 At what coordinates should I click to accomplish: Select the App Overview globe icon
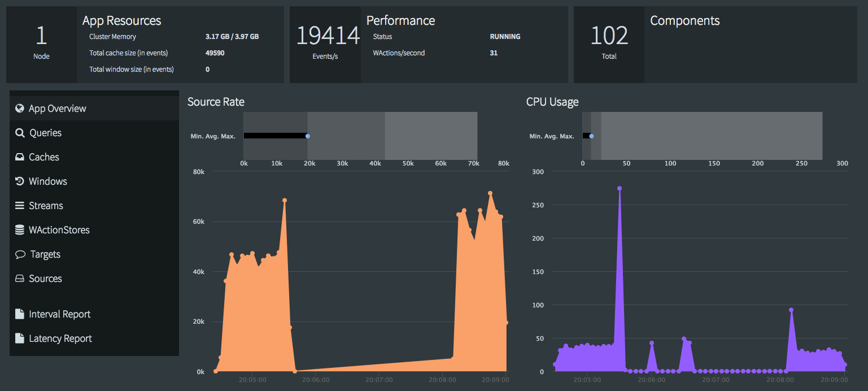tap(20, 108)
